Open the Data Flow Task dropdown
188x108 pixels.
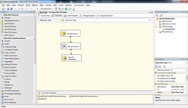(149, 20)
